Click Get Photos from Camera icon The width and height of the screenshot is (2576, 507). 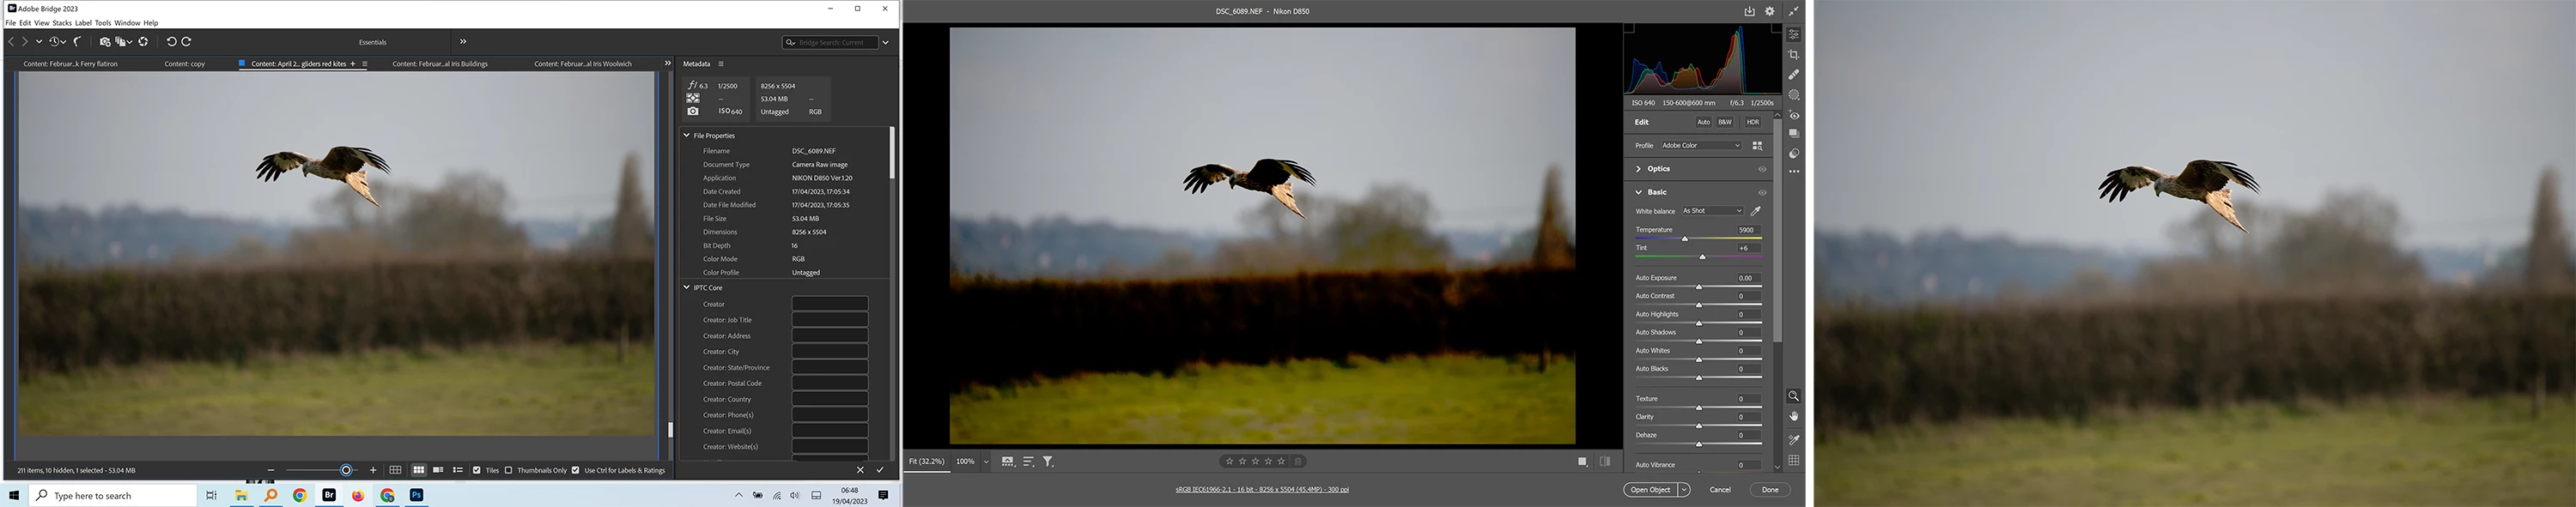point(105,42)
